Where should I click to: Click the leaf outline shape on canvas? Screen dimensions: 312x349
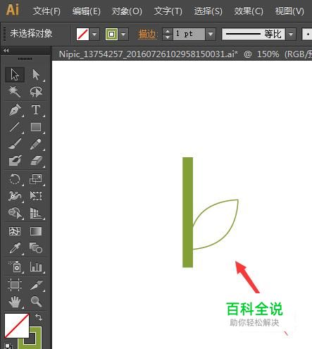pyautogui.click(x=216, y=224)
